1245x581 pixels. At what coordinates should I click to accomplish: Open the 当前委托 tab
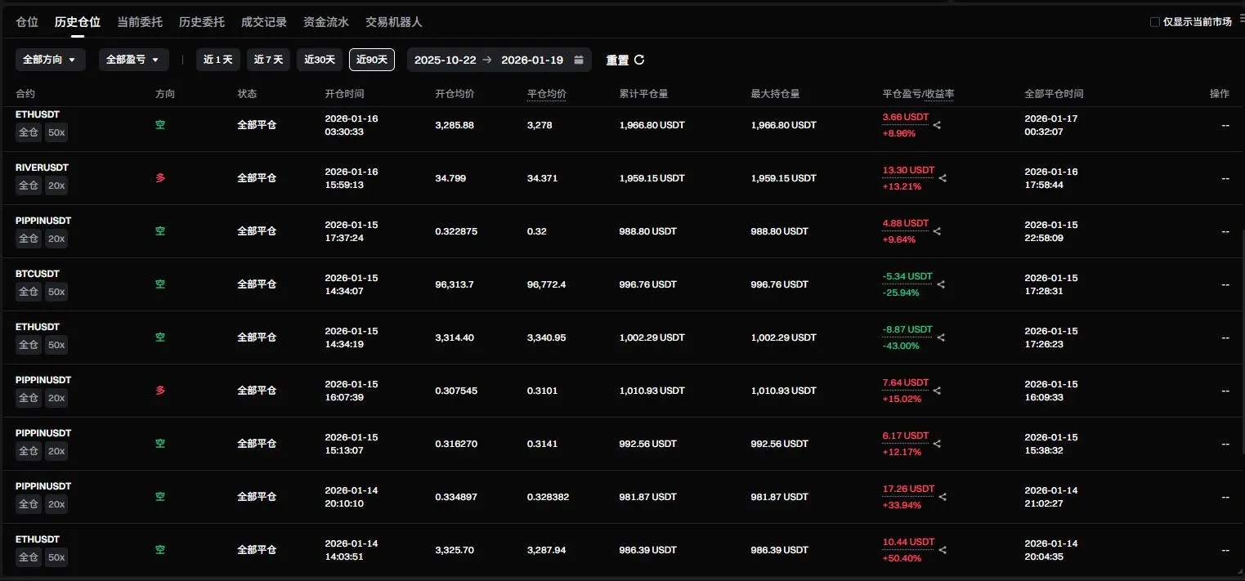point(140,22)
